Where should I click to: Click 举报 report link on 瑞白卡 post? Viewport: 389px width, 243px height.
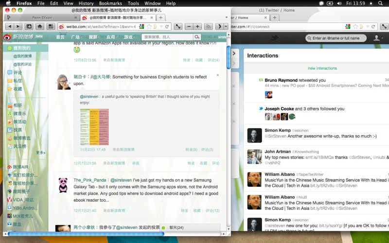click(136, 163)
